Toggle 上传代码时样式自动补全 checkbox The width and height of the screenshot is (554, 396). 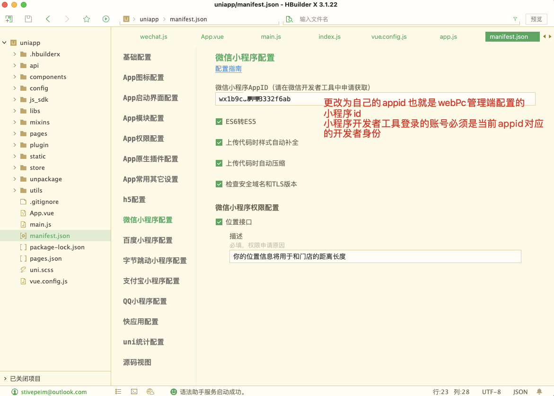pos(219,142)
